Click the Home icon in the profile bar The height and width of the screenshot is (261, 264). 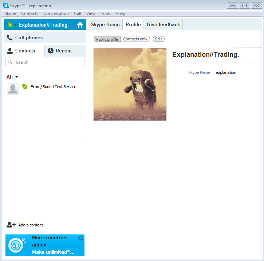[x=80, y=25]
